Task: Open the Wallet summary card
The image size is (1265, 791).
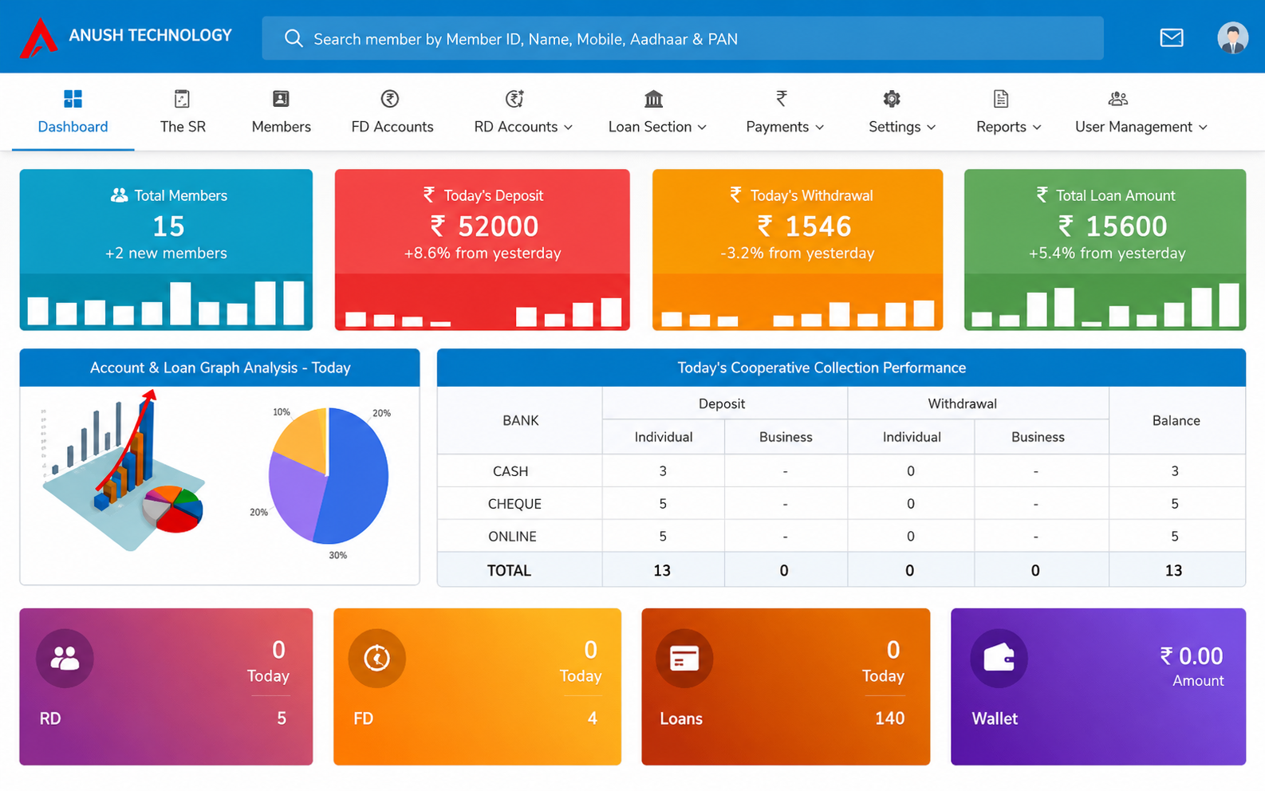Action: (1098, 687)
